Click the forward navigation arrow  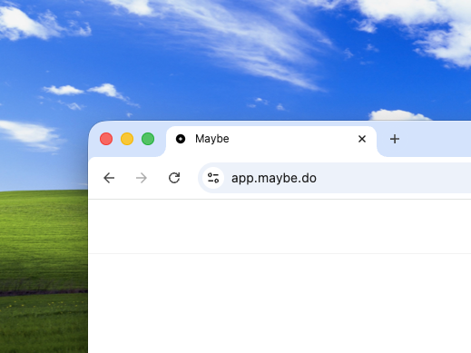(142, 178)
